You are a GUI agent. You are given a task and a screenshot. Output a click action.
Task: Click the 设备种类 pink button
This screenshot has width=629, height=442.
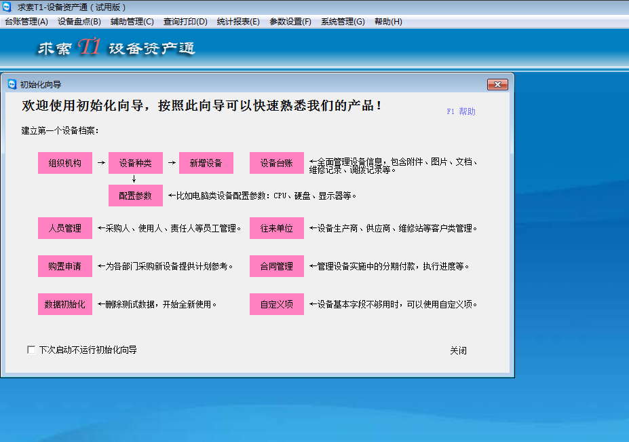pyautogui.click(x=136, y=163)
